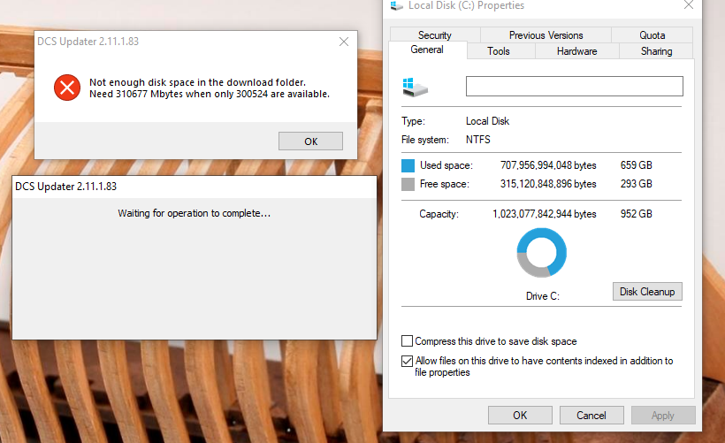Confirm Properties dialog with OK button
The height and width of the screenshot is (443, 725).
click(520, 416)
